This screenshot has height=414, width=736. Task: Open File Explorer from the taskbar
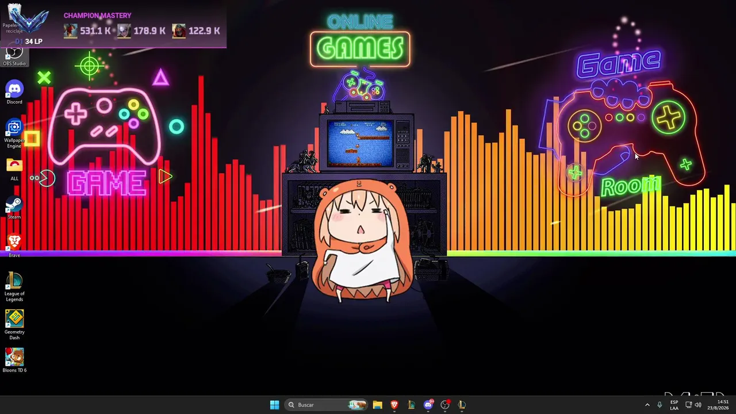(377, 405)
